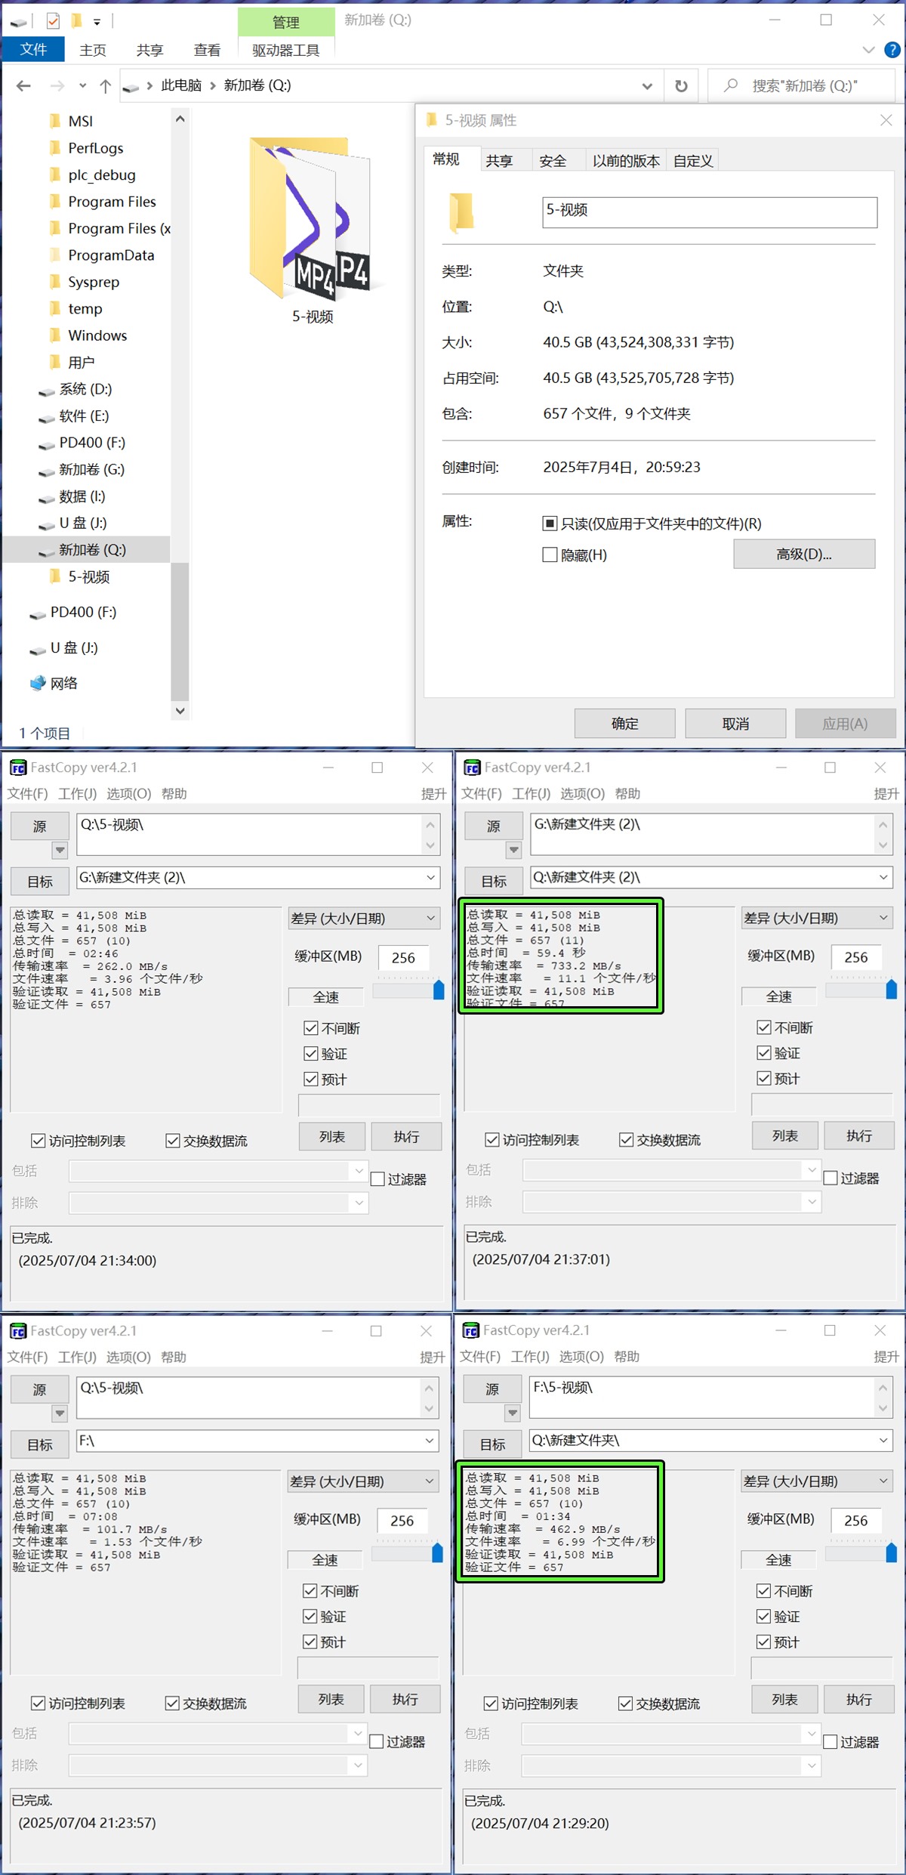Click the 高级(D)... button
The height and width of the screenshot is (1875, 906).
tap(804, 554)
